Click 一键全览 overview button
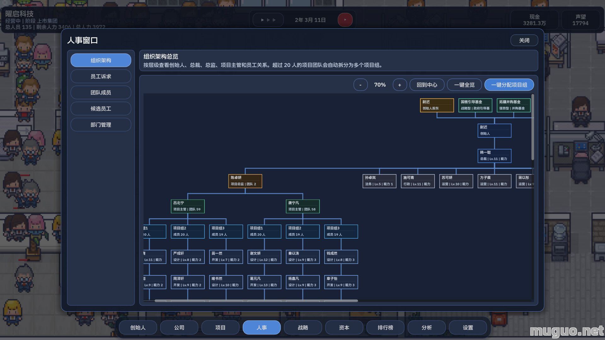Image resolution: width=605 pixels, height=340 pixels. 464,85
